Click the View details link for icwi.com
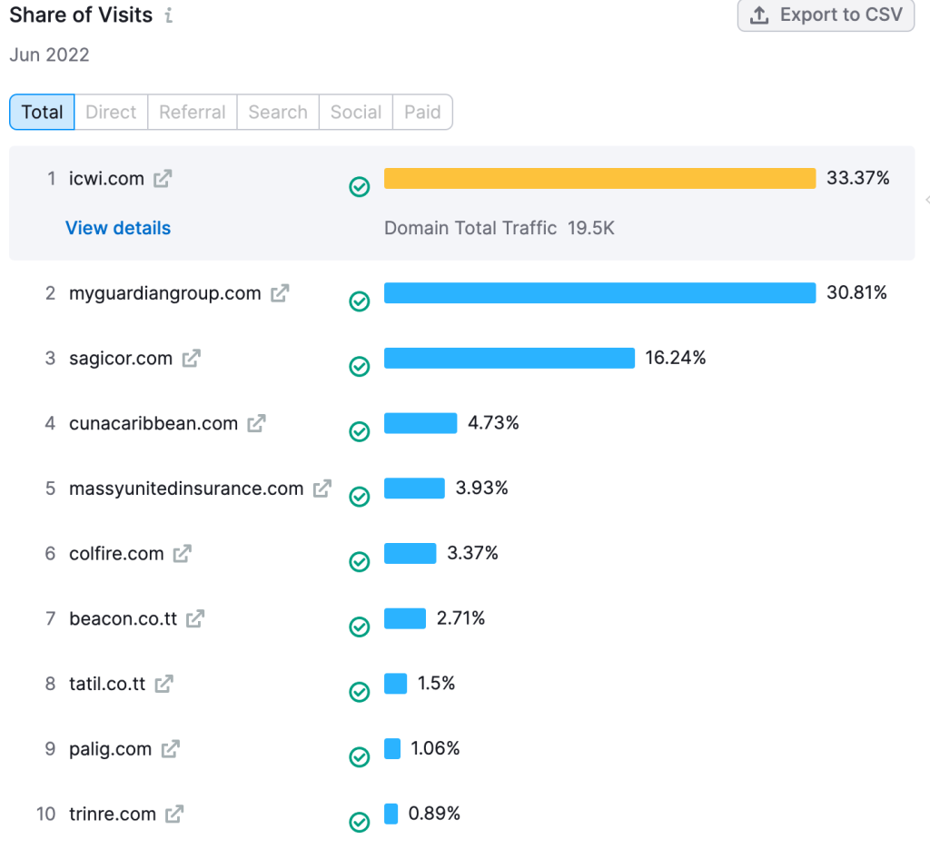 (x=118, y=228)
